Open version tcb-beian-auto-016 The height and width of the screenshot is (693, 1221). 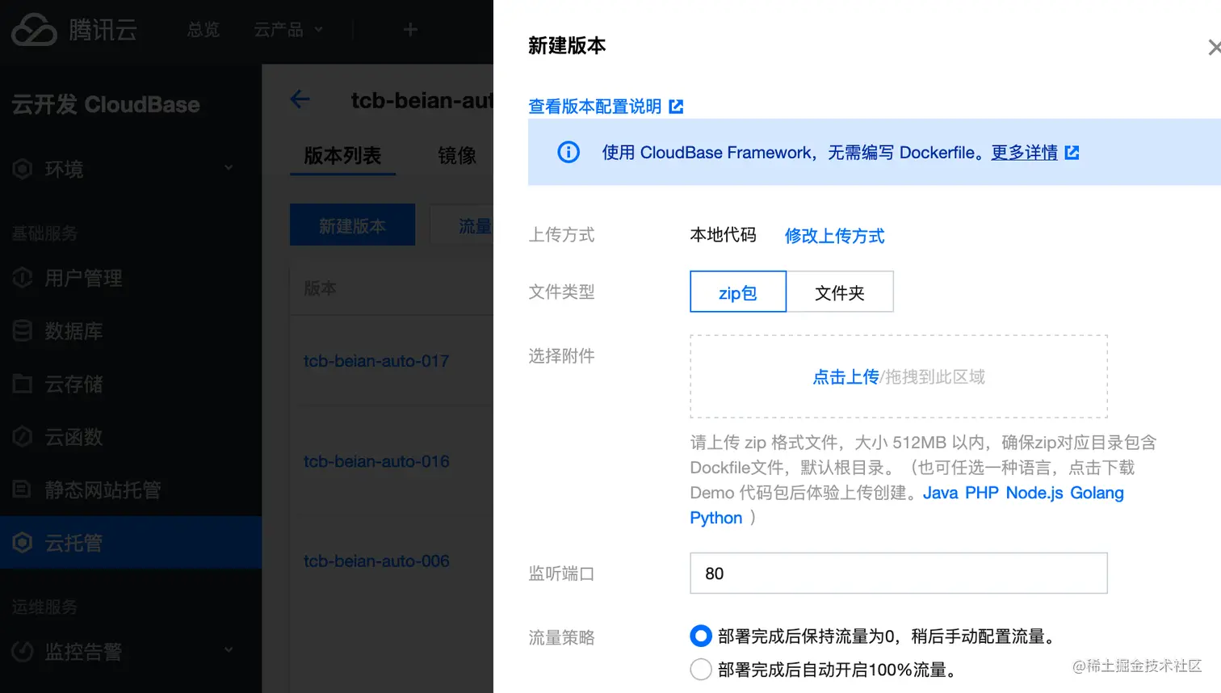[376, 461]
